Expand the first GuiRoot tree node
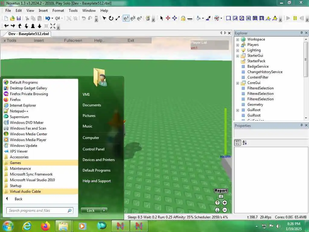Viewport: 309px width, 232px height. tap(238, 110)
